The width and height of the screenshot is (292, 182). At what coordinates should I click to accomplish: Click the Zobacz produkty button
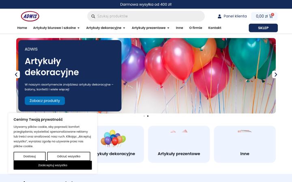click(45, 101)
